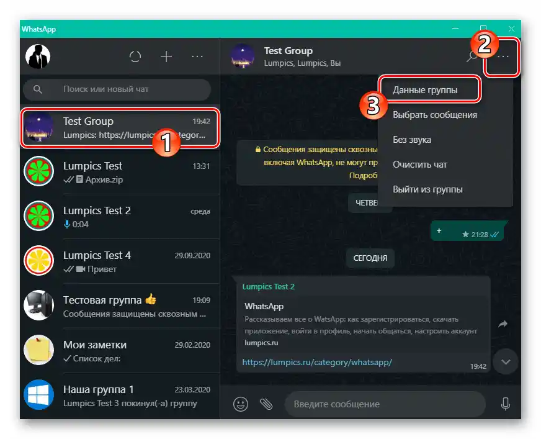Open your own profile avatar
This screenshot has height=439, width=541.
38,57
